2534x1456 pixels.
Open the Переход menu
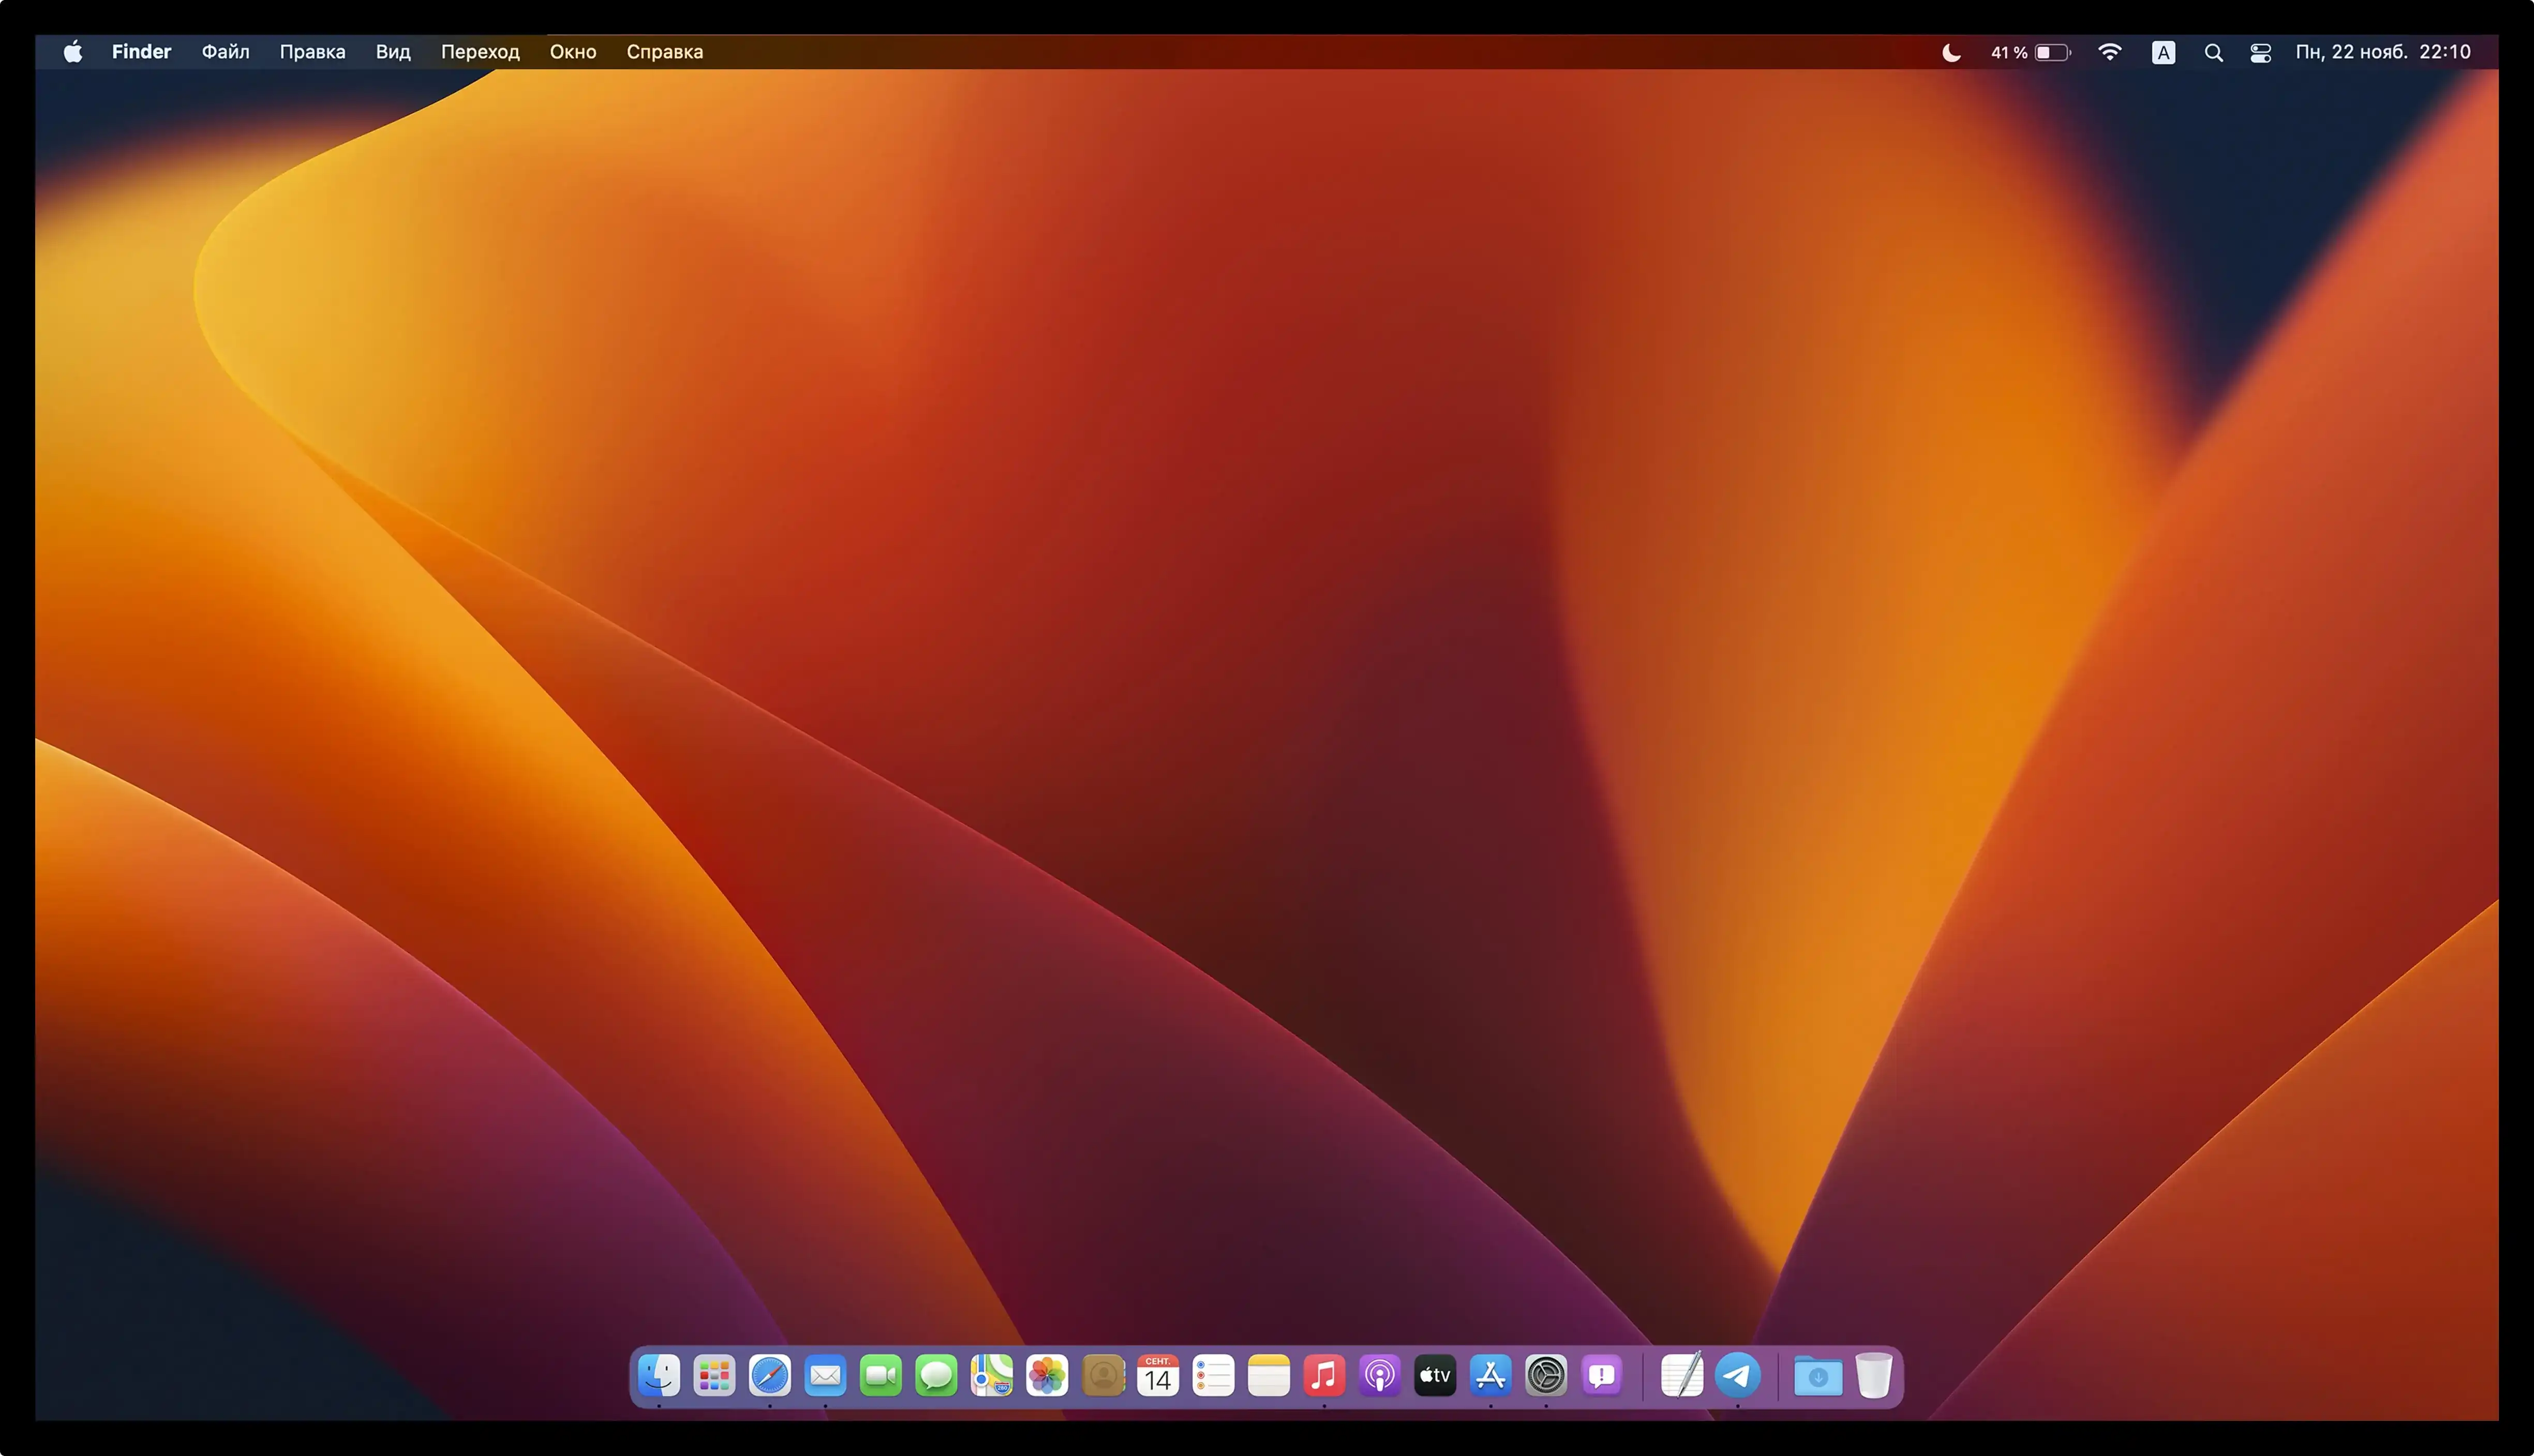point(480,52)
